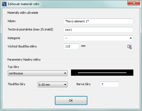Open the Kategorie dropdown list

tap(98, 38)
